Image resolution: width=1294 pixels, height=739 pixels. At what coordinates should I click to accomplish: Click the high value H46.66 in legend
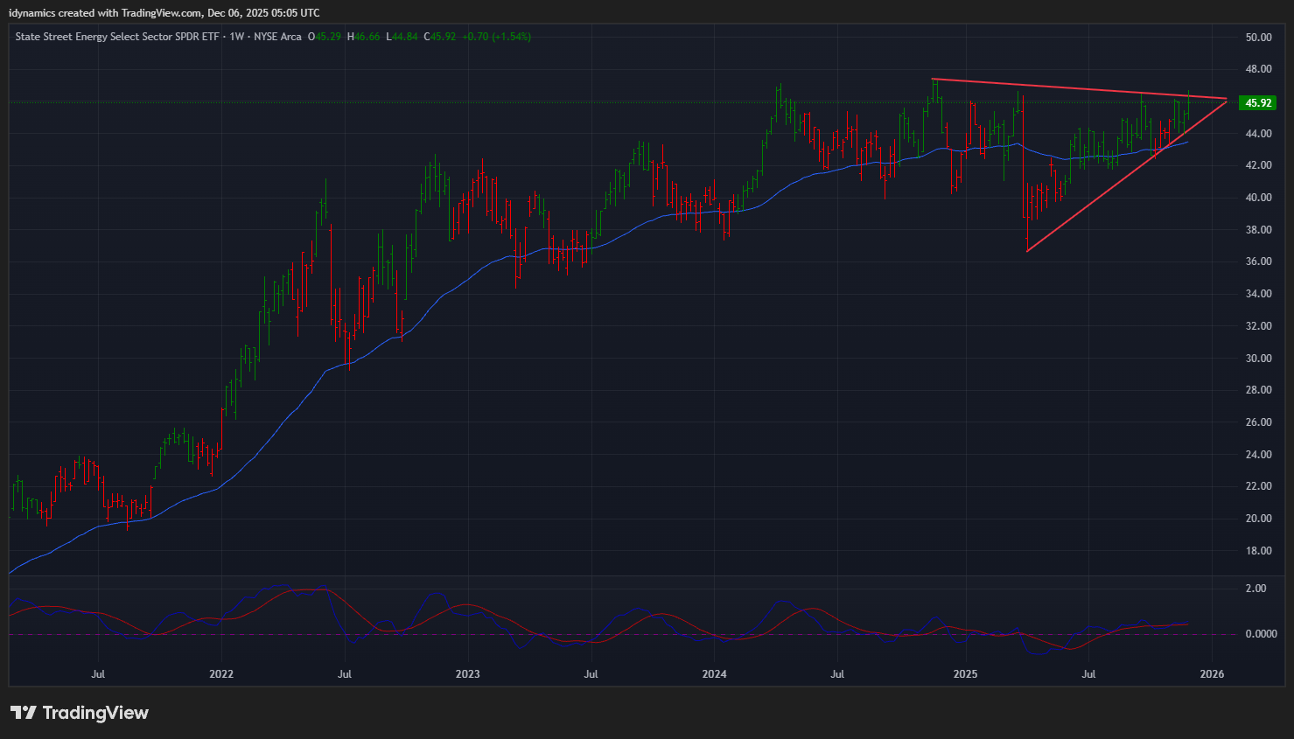coord(363,37)
